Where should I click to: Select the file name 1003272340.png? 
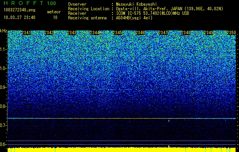(x=20, y=10)
